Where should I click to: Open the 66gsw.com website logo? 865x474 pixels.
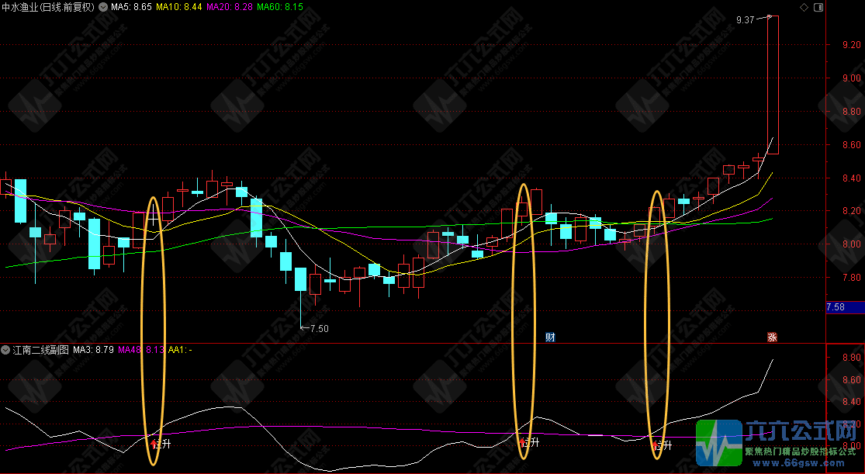tap(780, 445)
